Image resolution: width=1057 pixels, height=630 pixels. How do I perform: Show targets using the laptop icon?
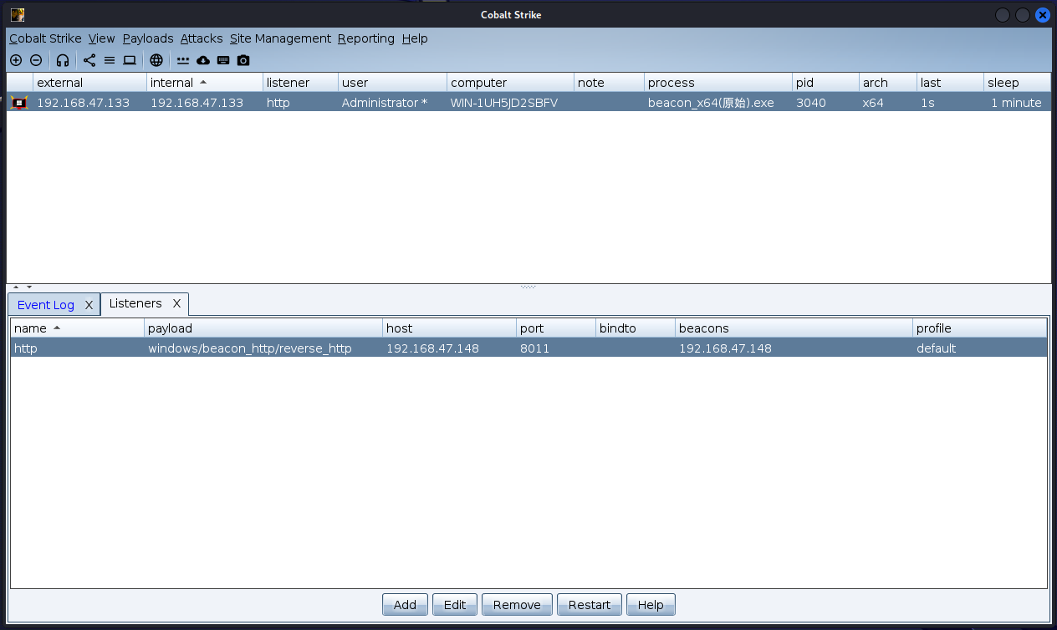point(130,60)
